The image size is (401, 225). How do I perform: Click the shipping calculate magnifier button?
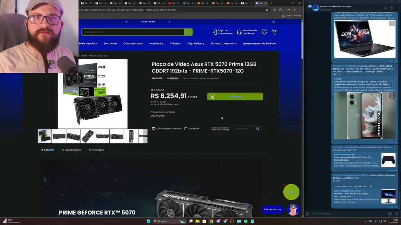(x=258, y=129)
